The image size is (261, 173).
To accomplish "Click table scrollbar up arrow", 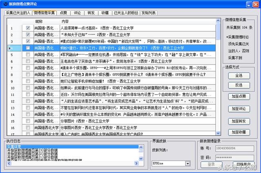I will 218,21.
